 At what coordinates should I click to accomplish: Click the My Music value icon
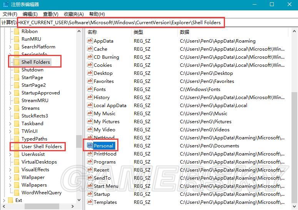point(90,113)
